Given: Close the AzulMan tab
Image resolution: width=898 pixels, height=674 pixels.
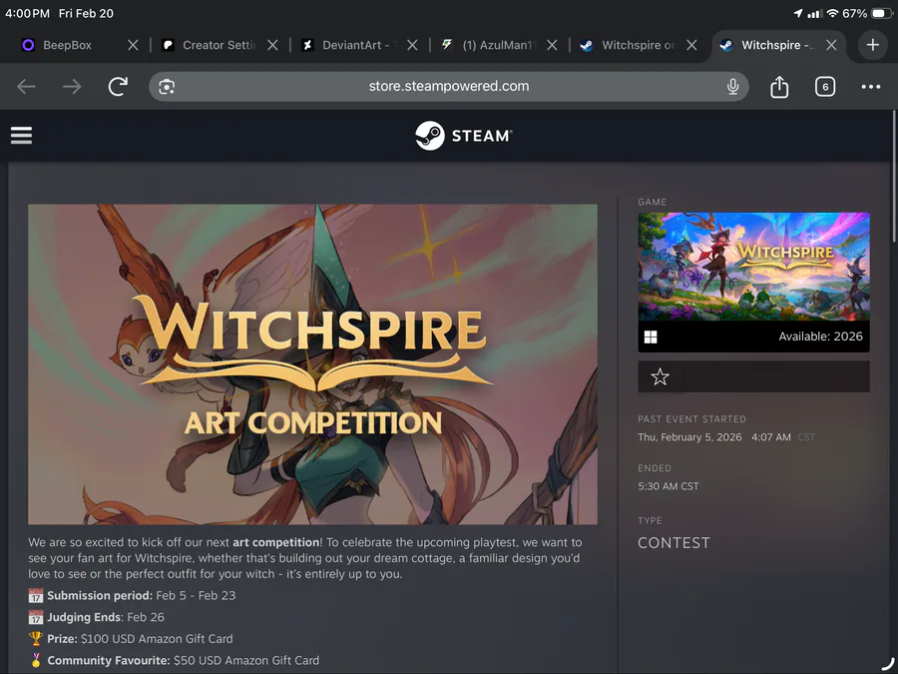Looking at the screenshot, I should tap(552, 45).
